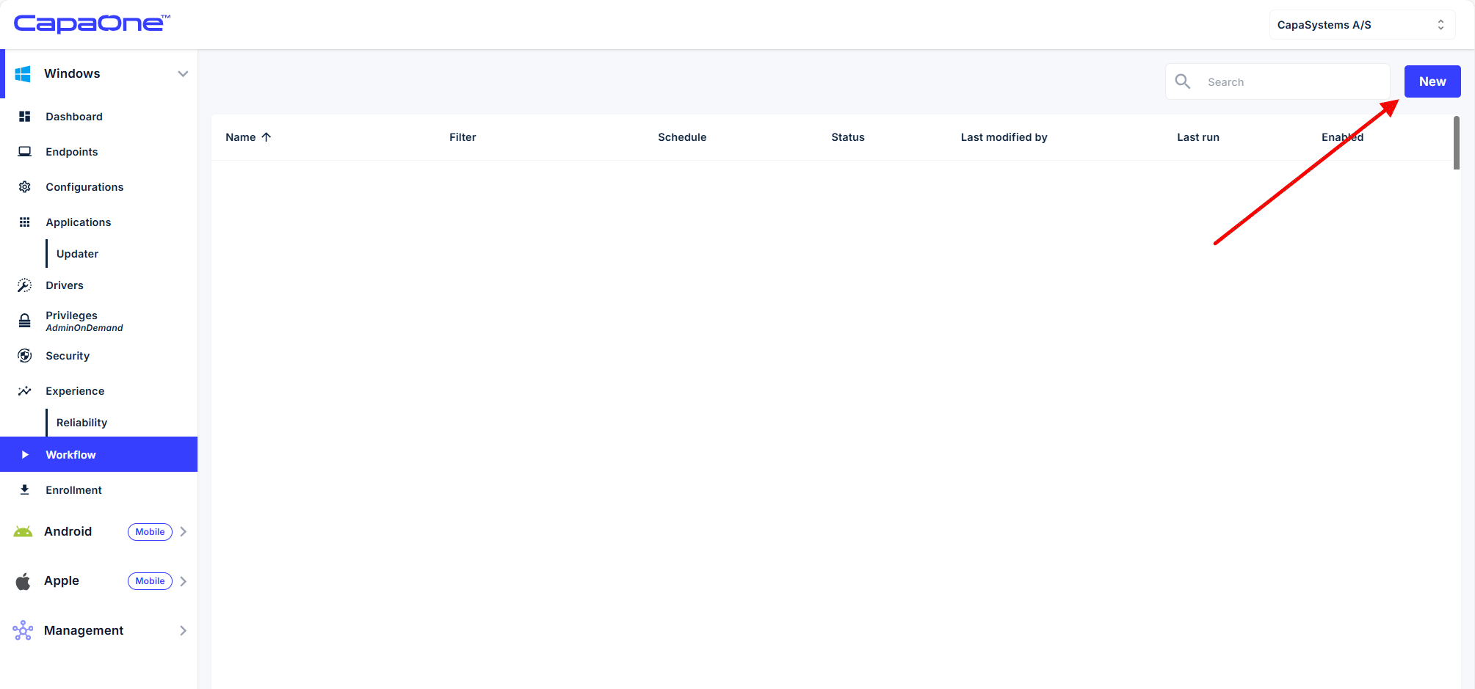Click the Apple logo icon
Image resolution: width=1475 pixels, height=689 pixels.
[23, 581]
